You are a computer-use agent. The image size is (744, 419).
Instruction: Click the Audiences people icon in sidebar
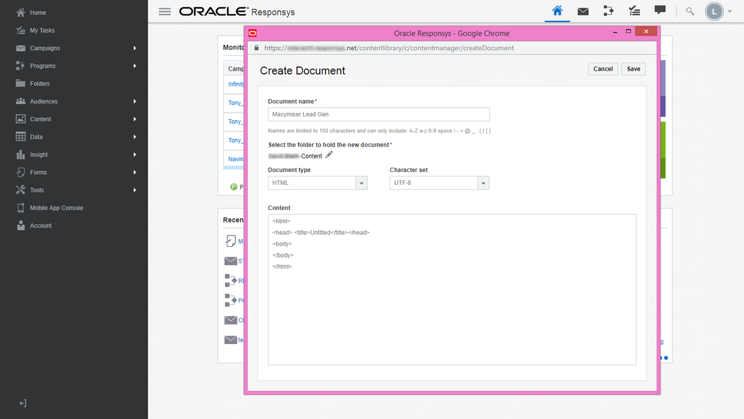(x=21, y=101)
